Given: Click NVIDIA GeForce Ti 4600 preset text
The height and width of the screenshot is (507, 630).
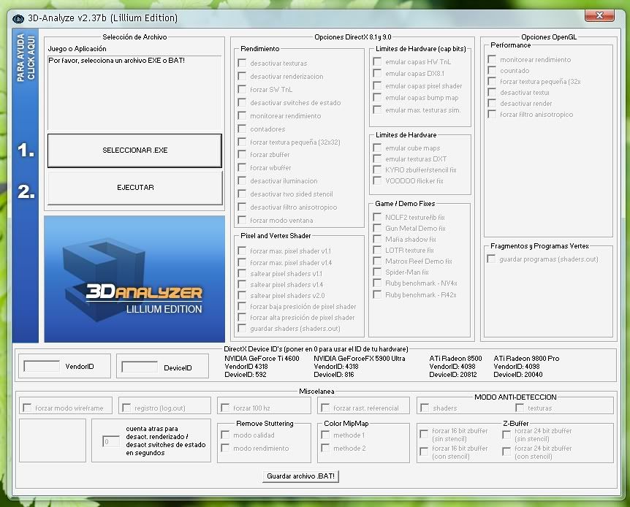Looking at the screenshot, I should (x=262, y=359).
